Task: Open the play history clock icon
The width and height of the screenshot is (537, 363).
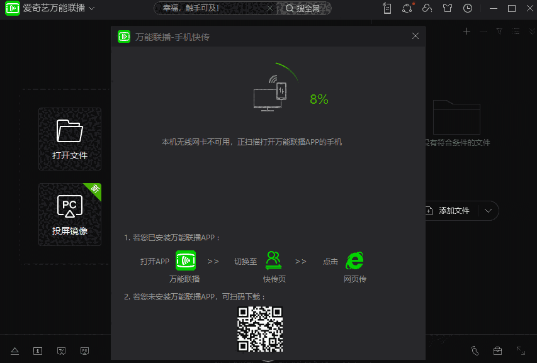Action: pyautogui.click(x=468, y=8)
